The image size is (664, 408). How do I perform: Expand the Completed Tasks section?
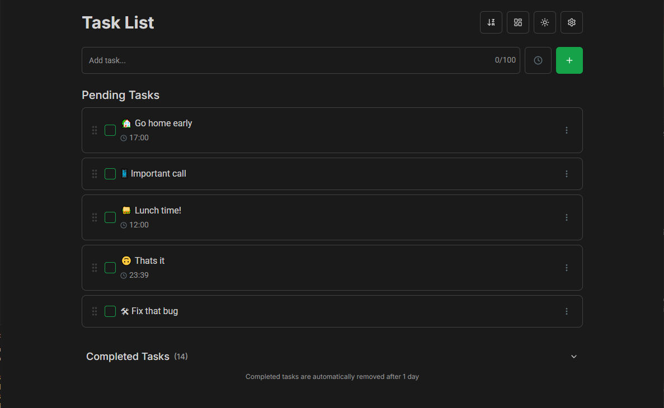pos(573,356)
